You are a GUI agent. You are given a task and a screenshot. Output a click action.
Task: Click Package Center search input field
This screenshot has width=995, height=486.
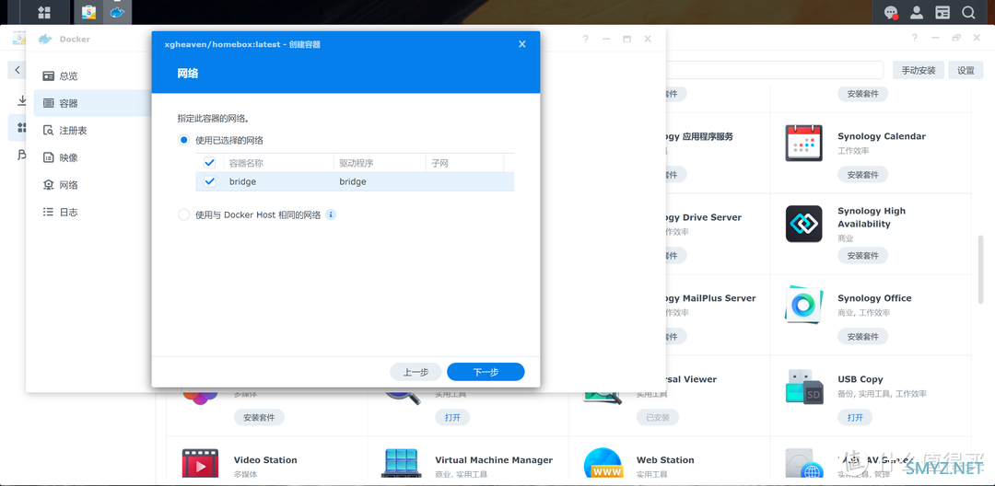(x=774, y=70)
